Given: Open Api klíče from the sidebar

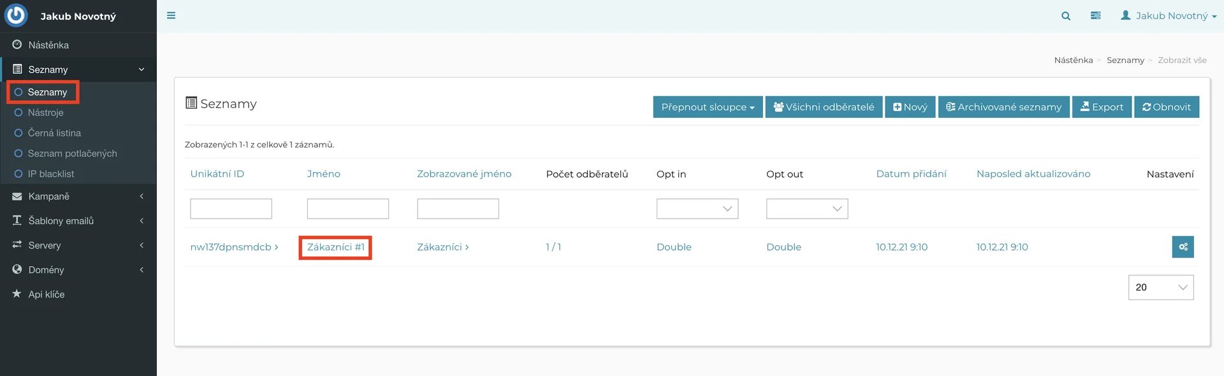Looking at the screenshot, I should [46, 294].
